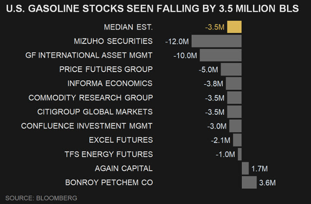Image resolution: width=311 pixels, height=204 pixels.
Task: Select the INFORMA ECONOMICS label
Action: coord(110,83)
